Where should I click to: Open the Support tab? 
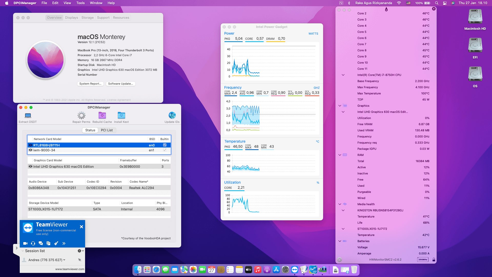click(103, 18)
